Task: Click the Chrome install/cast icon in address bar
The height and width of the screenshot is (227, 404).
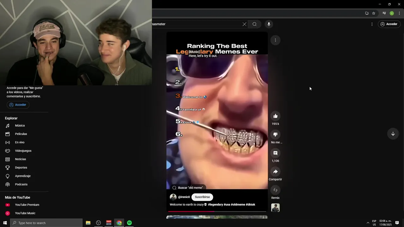Action: [367, 13]
